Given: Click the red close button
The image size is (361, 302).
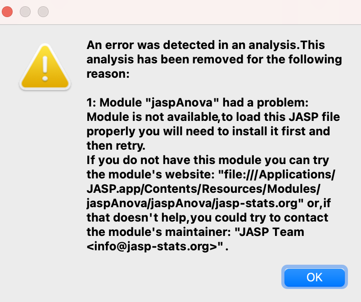Looking at the screenshot, I should [x=7, y=12].
